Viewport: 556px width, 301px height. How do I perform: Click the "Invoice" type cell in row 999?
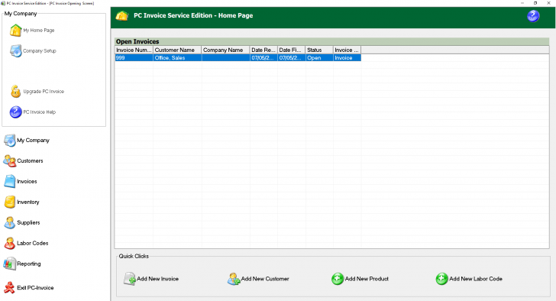click(x=347, y=58)
